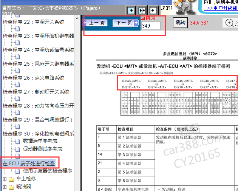Screen dimensions: 238x191
Task: Select 检查程序 26：点火电路系统
Action: pos(33,78)
